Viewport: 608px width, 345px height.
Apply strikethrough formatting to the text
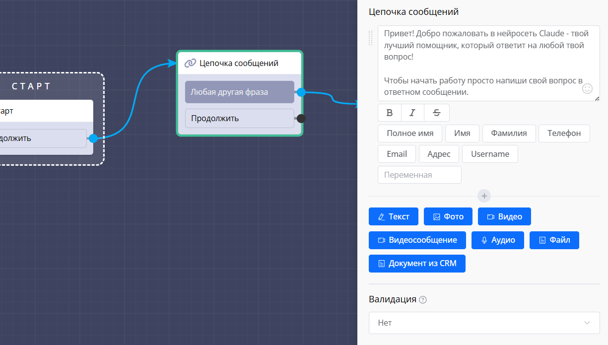(437, 113)
